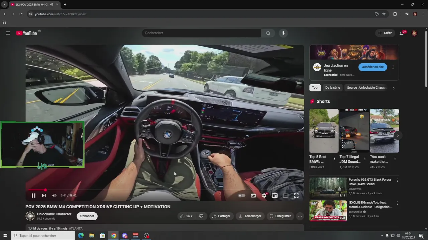Toggle theater mode
Viewport: 428px width, 240px height.
[x=286, y=196]
